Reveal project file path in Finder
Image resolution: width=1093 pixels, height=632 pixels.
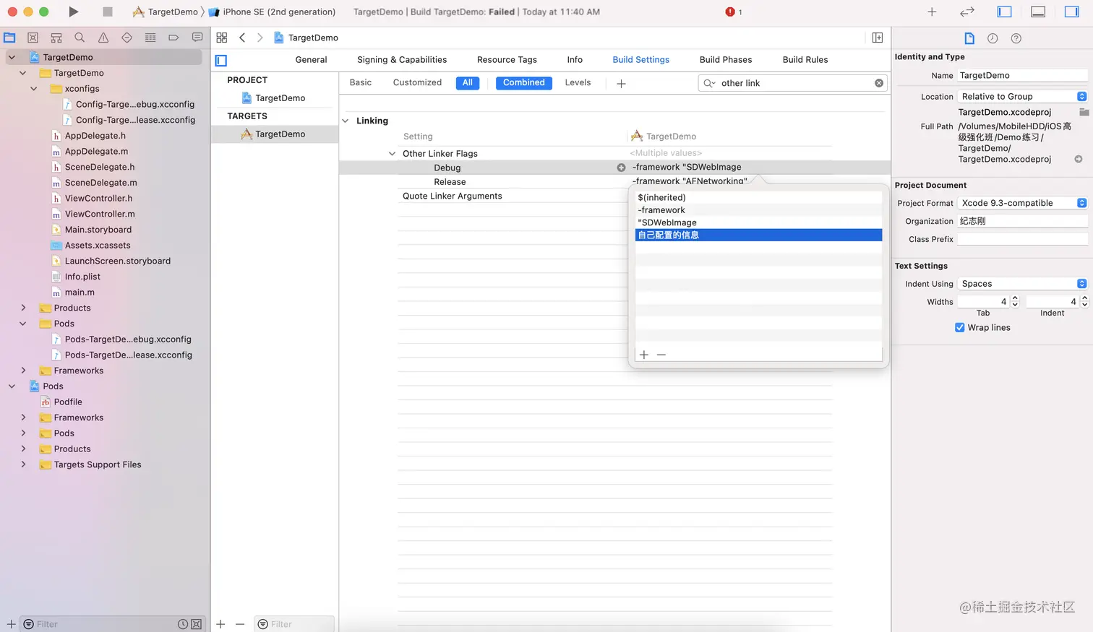click(1079, 159)
